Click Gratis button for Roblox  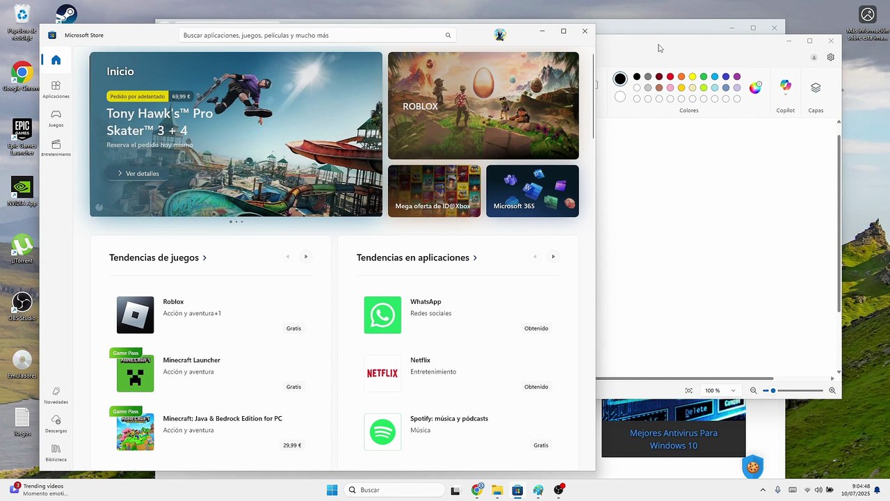(293, 328)
